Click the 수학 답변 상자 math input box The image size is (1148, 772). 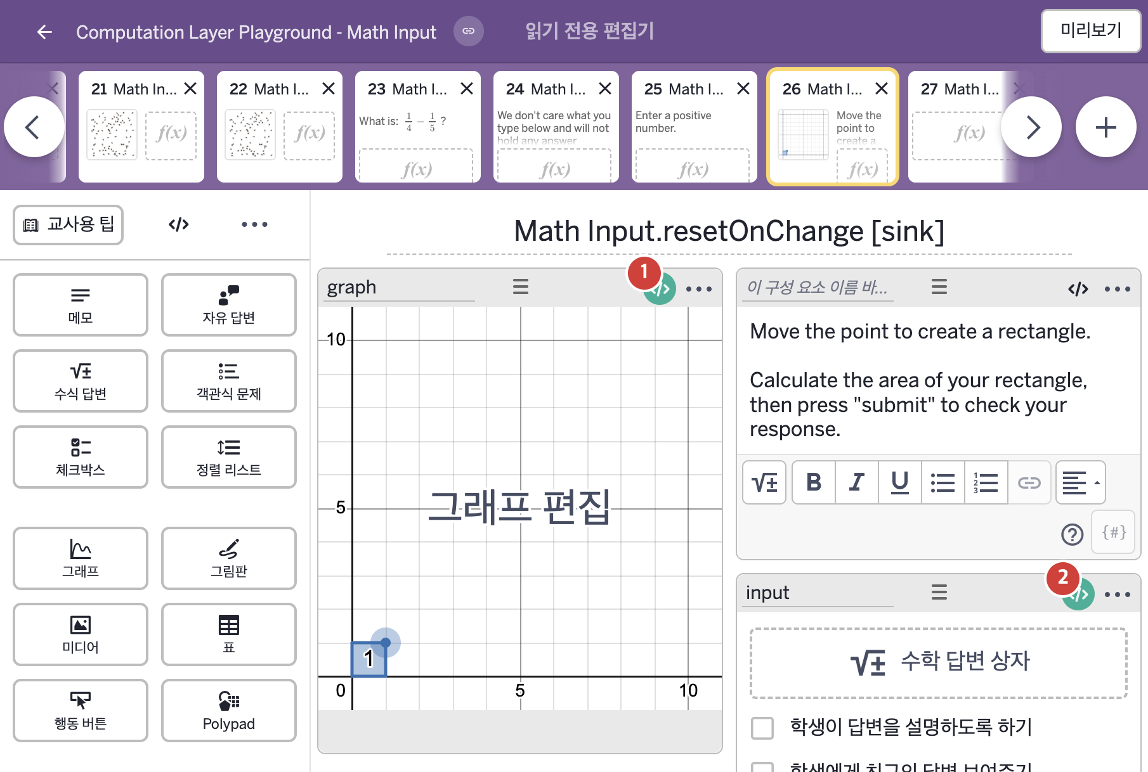pos(939,663)
